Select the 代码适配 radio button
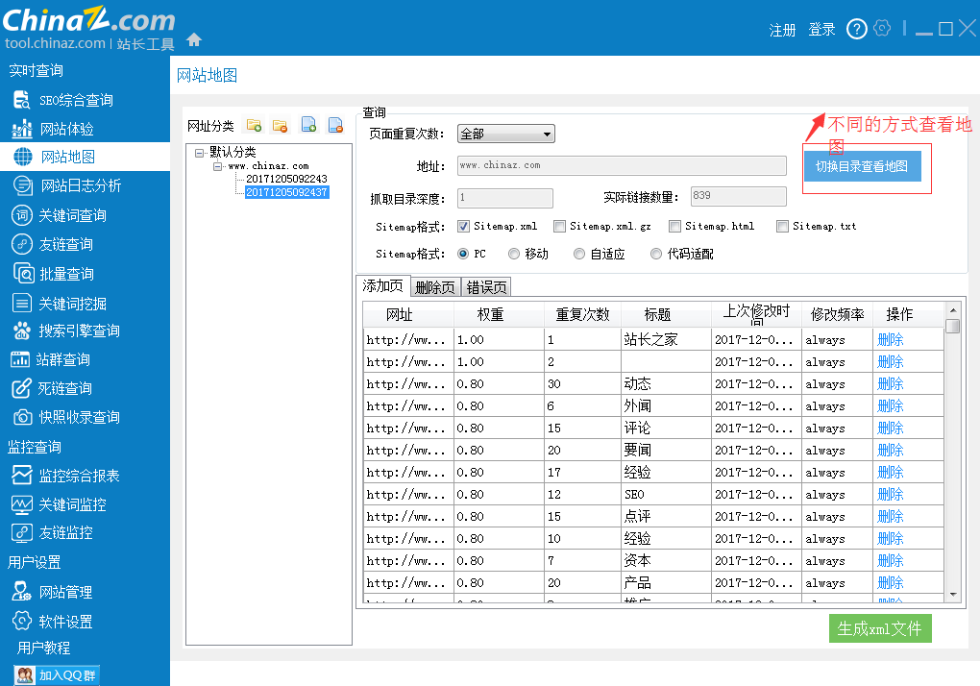 [655, 254]
